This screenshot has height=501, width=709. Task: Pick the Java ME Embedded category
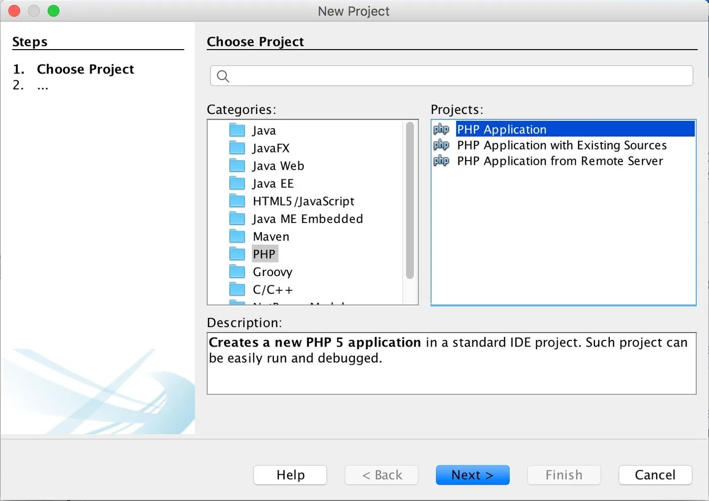(x=308, y=219)
